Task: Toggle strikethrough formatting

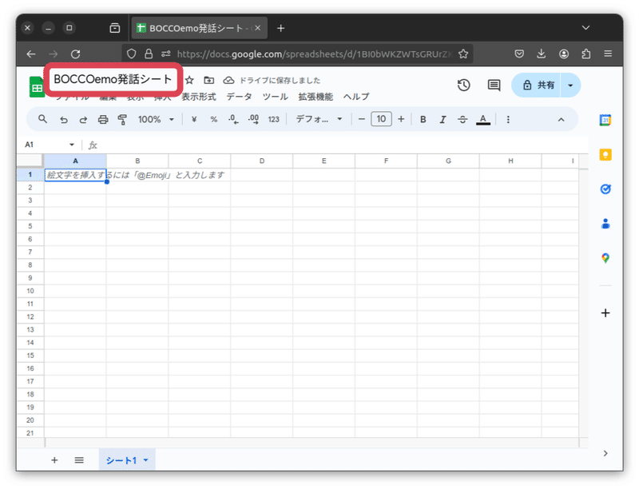Action: pos(462,119)
